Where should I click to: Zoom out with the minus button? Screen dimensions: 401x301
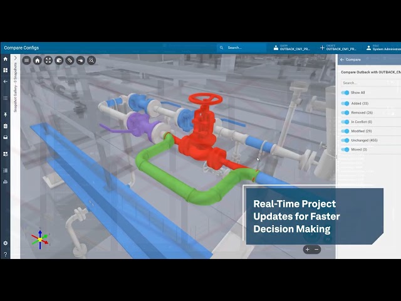316,250
